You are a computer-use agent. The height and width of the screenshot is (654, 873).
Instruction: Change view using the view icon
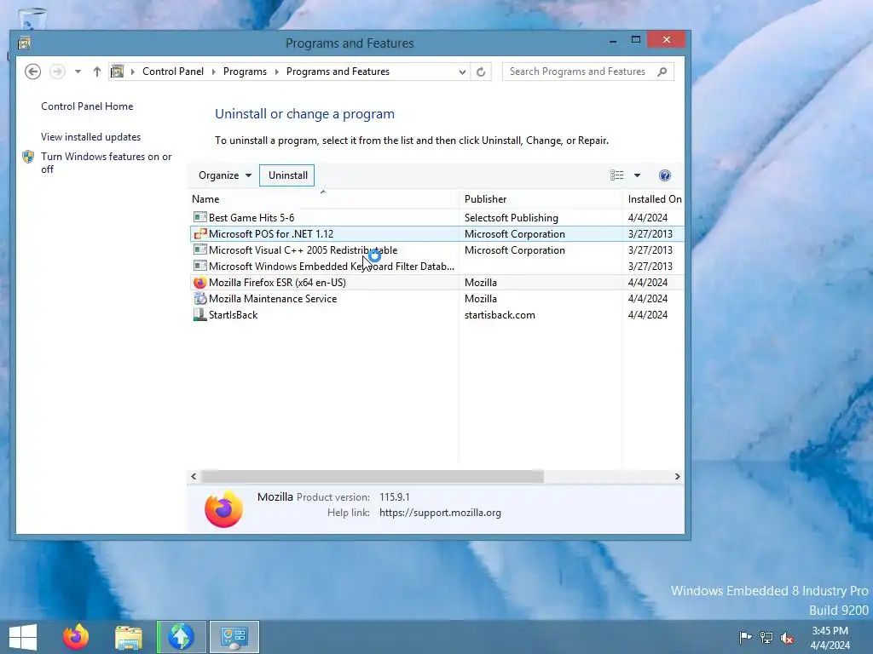617,175
